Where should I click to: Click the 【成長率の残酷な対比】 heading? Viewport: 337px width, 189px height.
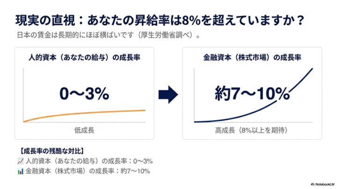[51, 151]
